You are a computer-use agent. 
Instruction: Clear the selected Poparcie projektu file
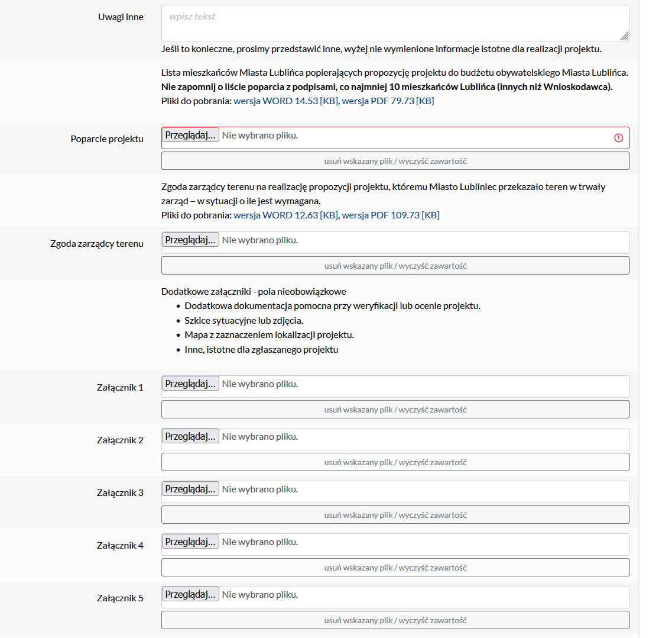coord(395,161)
